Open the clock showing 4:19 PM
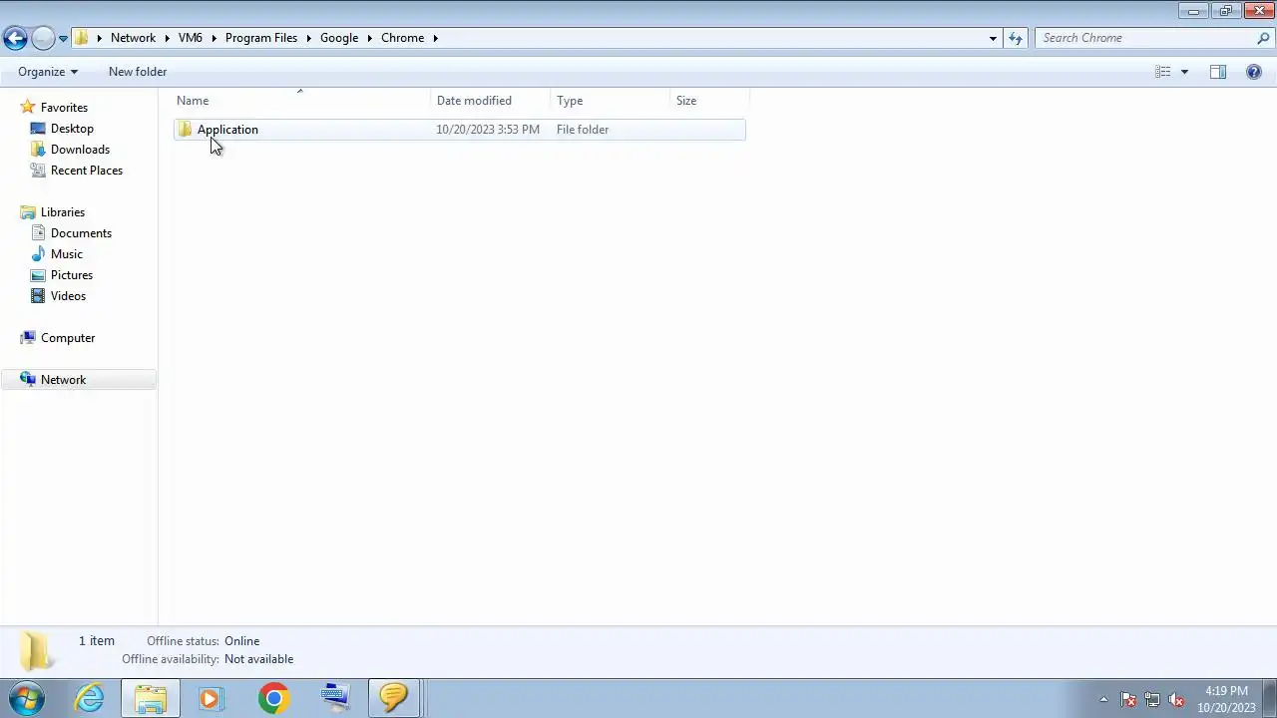 (x=1226, y=699)
